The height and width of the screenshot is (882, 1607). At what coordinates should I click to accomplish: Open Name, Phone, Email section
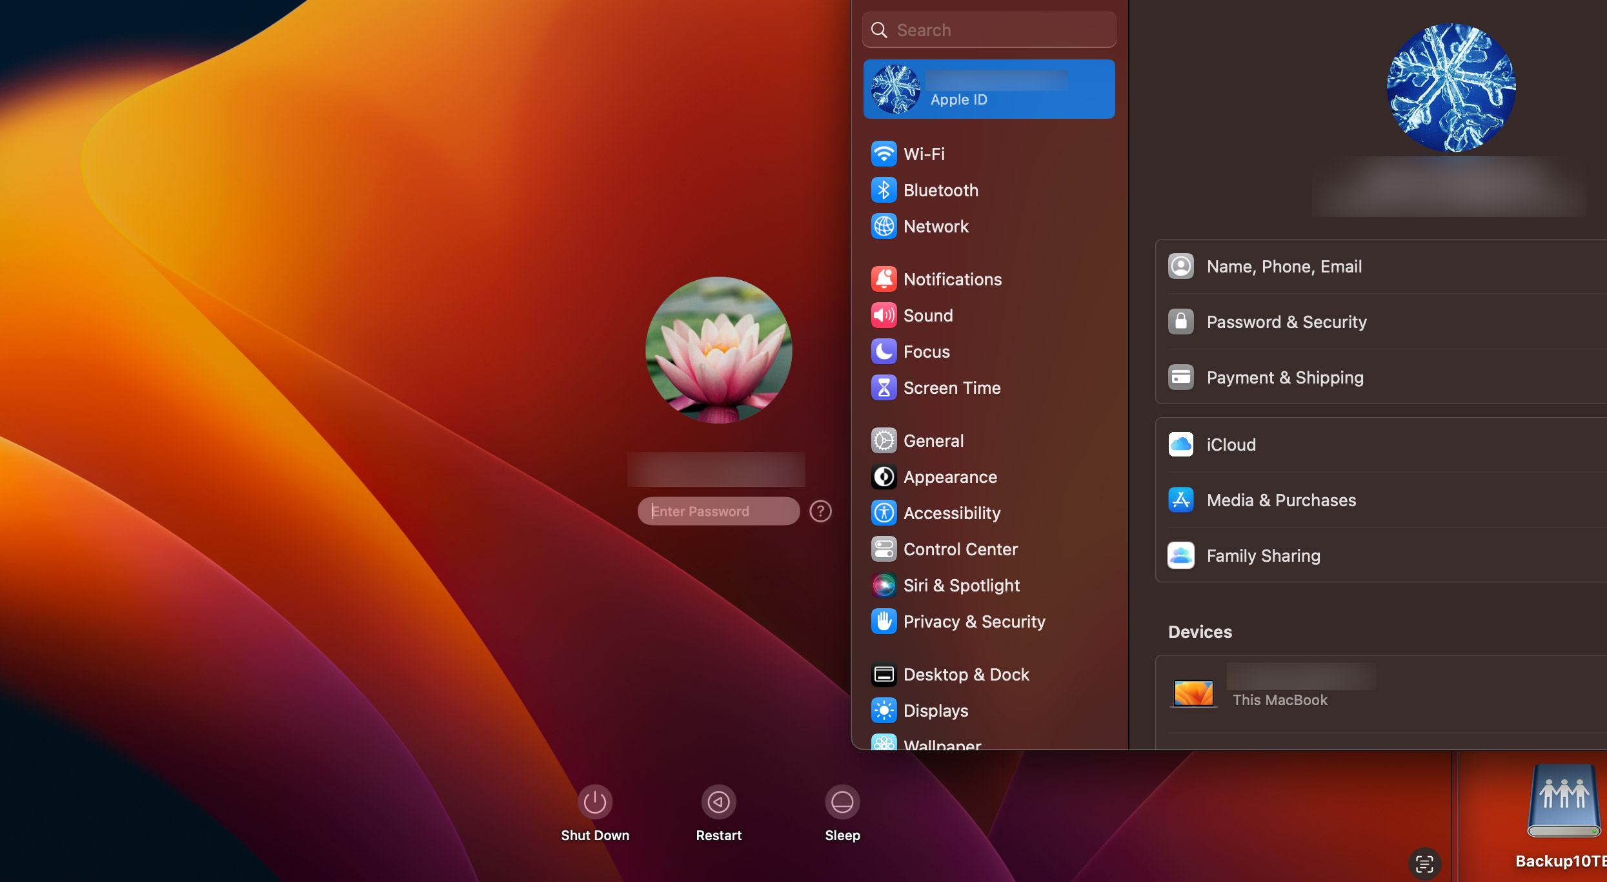click(x=1284, y=267)
